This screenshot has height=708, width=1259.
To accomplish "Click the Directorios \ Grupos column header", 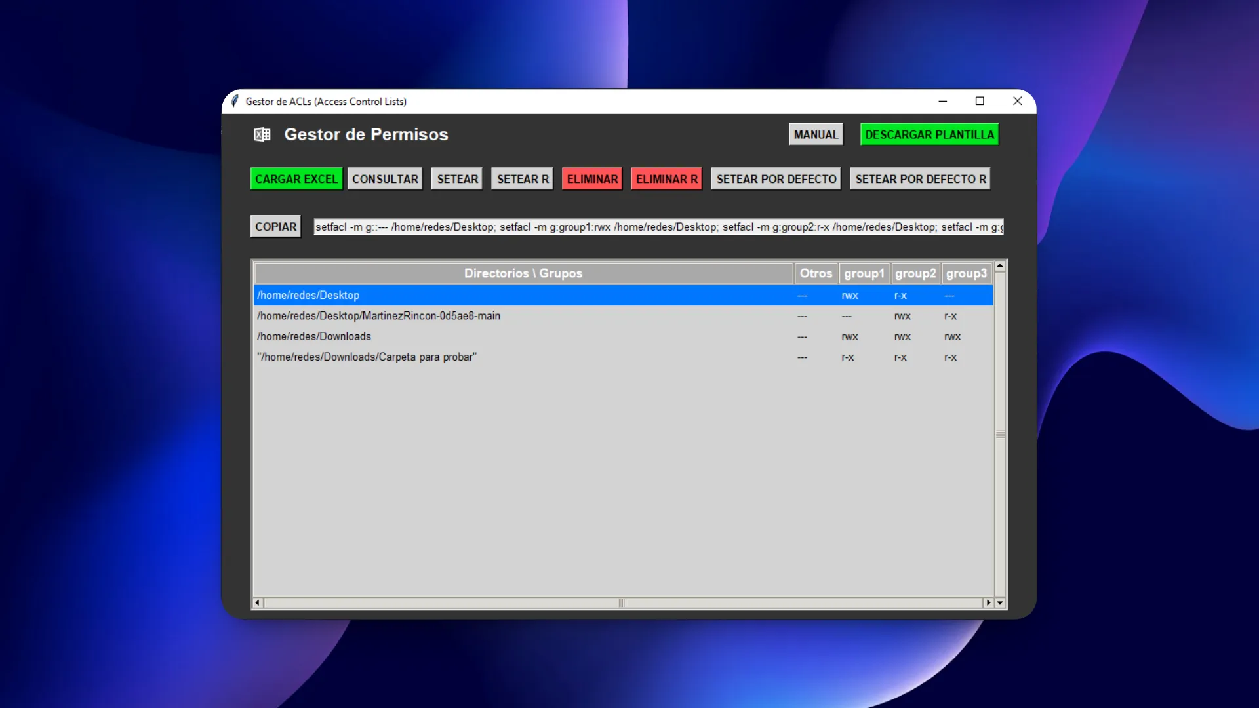I will coord(523,273).
